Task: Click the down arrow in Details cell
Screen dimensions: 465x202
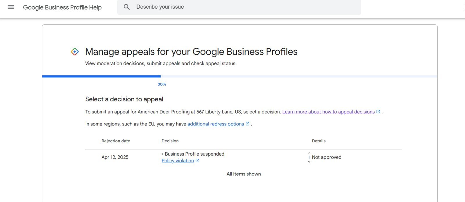Action: [309, 162]
